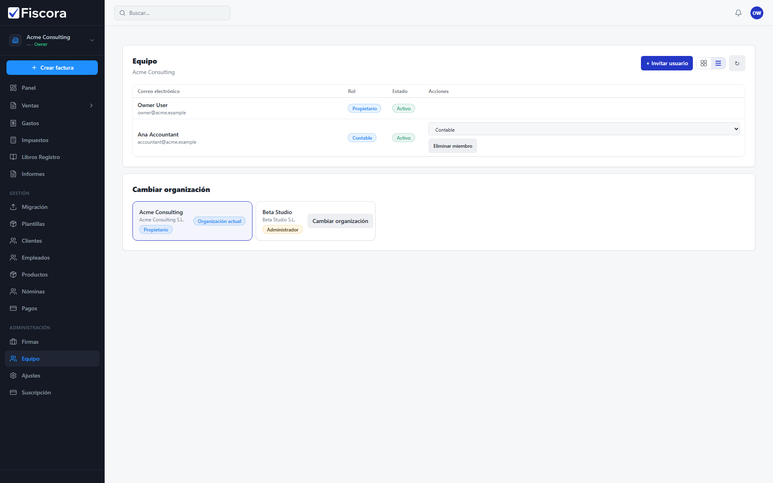This screenshot has width=773, height=483.
Task: Click Eliminar miembro for Ana Accountant
Action: [453, 146]
